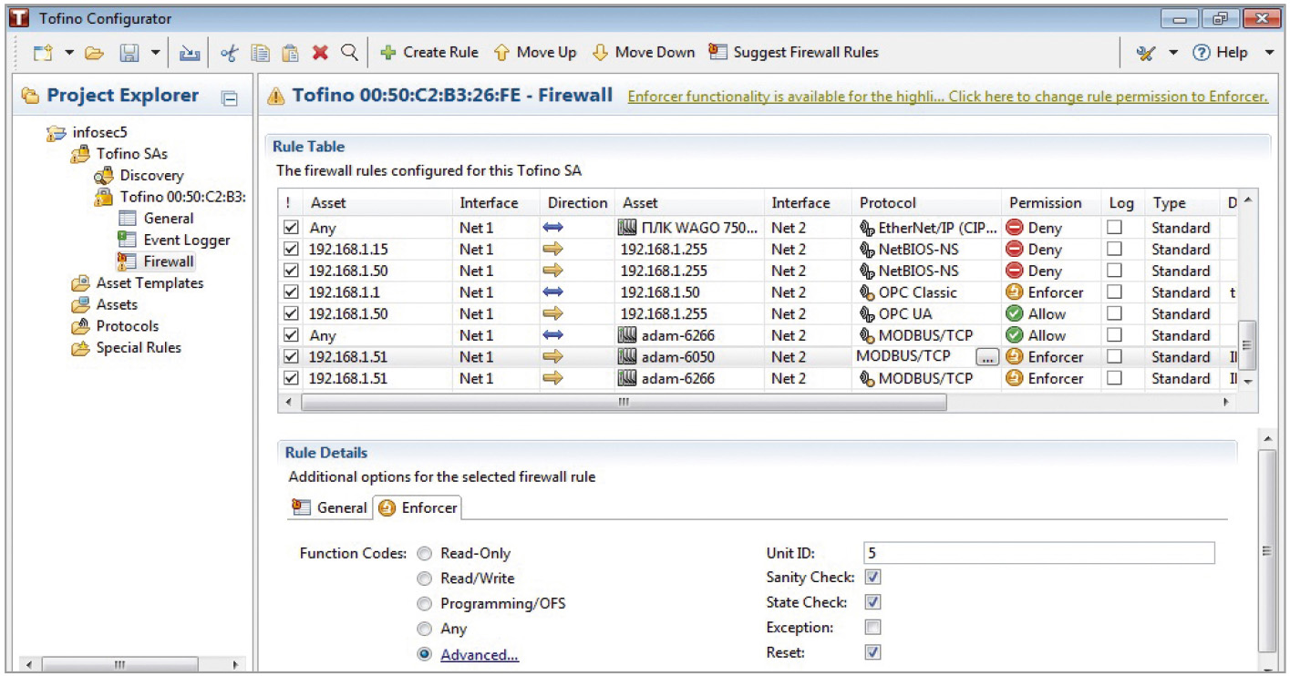Click Create Rule in the toolbar
The image size is (1290, 676).
click(428, 53)
